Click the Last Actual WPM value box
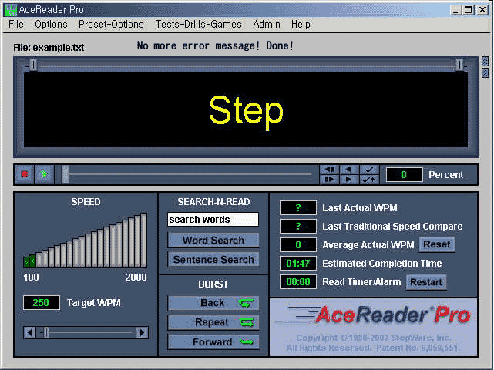The height and width of the screenshot is (370, 494). [298, 207]
